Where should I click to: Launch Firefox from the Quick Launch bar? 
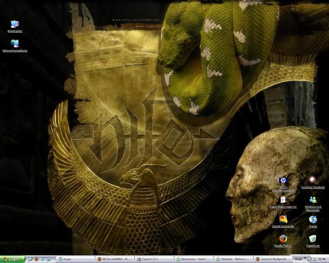click(x=36, y=259)
